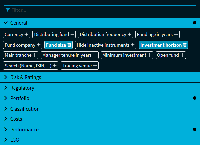Image resolution: width=200 pixels, height=145 pixels.
Task: Remove the Investment horizon filter via trash icon
Action: point(185,45)
